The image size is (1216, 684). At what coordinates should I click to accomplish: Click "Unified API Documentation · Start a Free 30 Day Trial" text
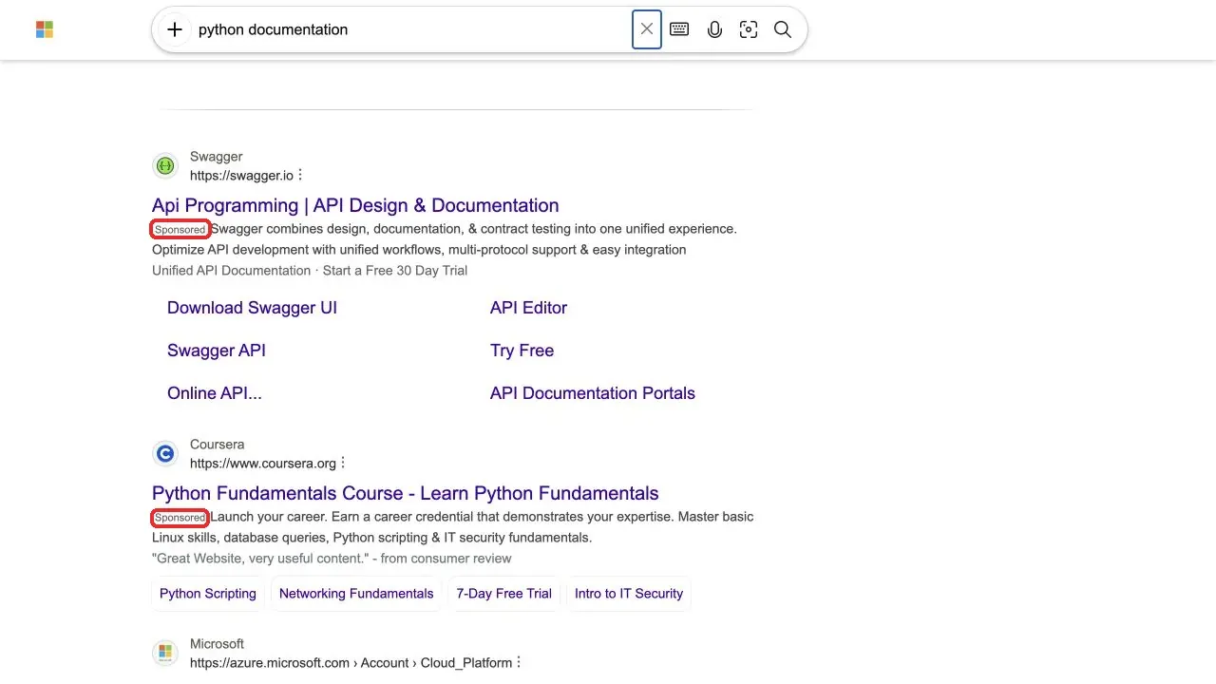click(310, 271)
